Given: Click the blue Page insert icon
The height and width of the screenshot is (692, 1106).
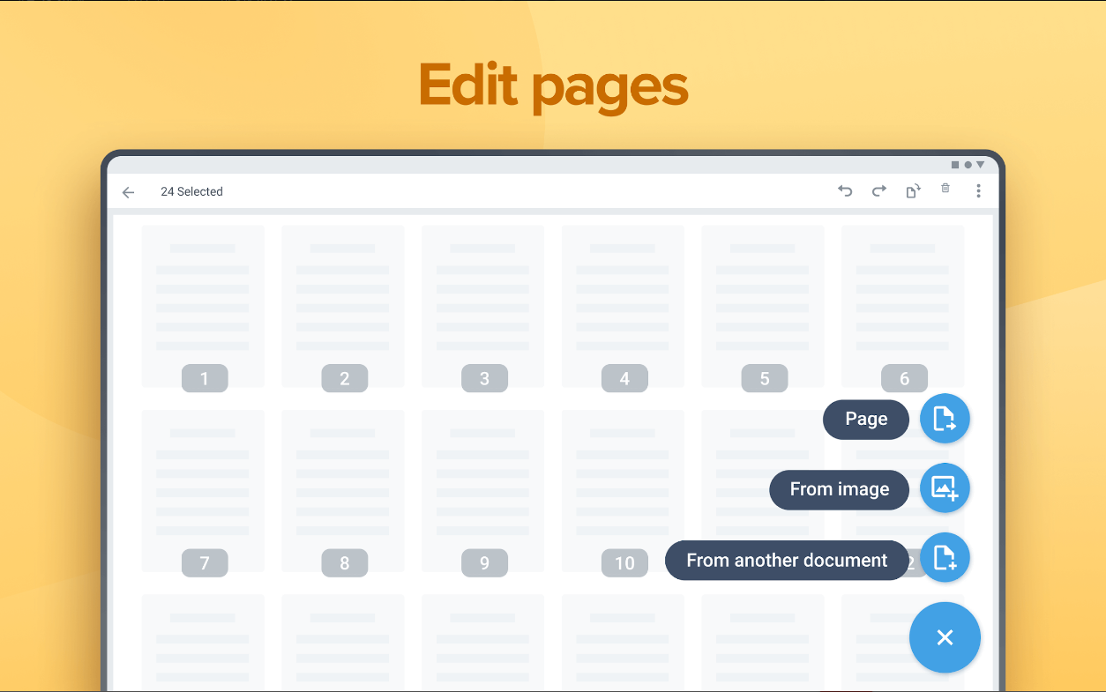Looking at the screenshot, I should coord(945,419).
